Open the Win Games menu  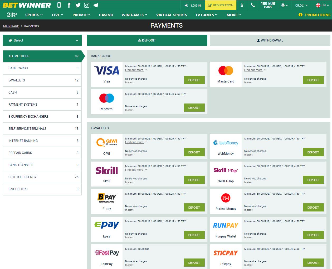[x=134, y=15]
